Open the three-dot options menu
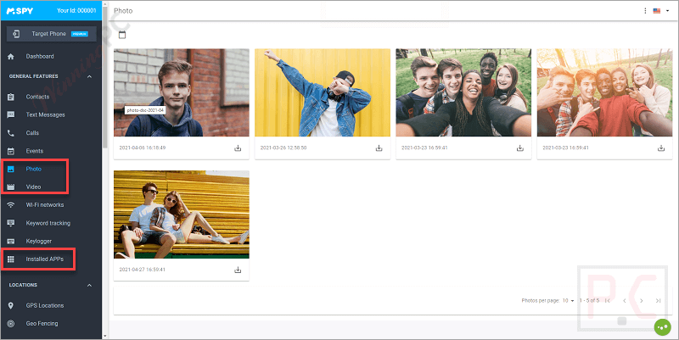This screenshot has height=340, width=679. click(645, 11)
